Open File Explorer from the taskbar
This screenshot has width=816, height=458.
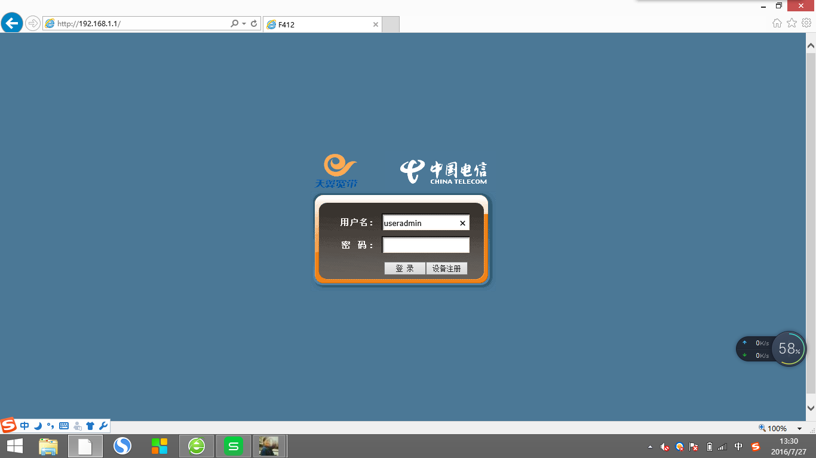[x=48, y=446]
